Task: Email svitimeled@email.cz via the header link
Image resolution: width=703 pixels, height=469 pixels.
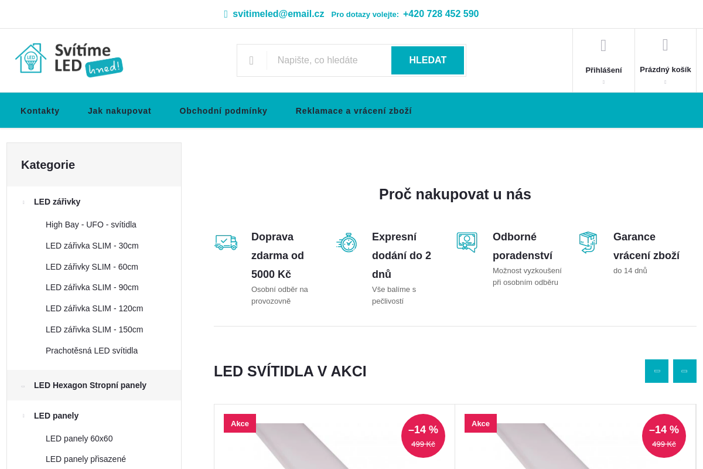Action: point(278,13)
